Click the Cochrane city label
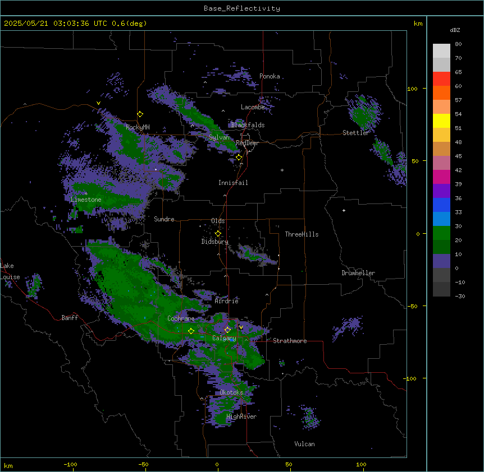Viewport: 484px width, 472px height. click(181, 318)
